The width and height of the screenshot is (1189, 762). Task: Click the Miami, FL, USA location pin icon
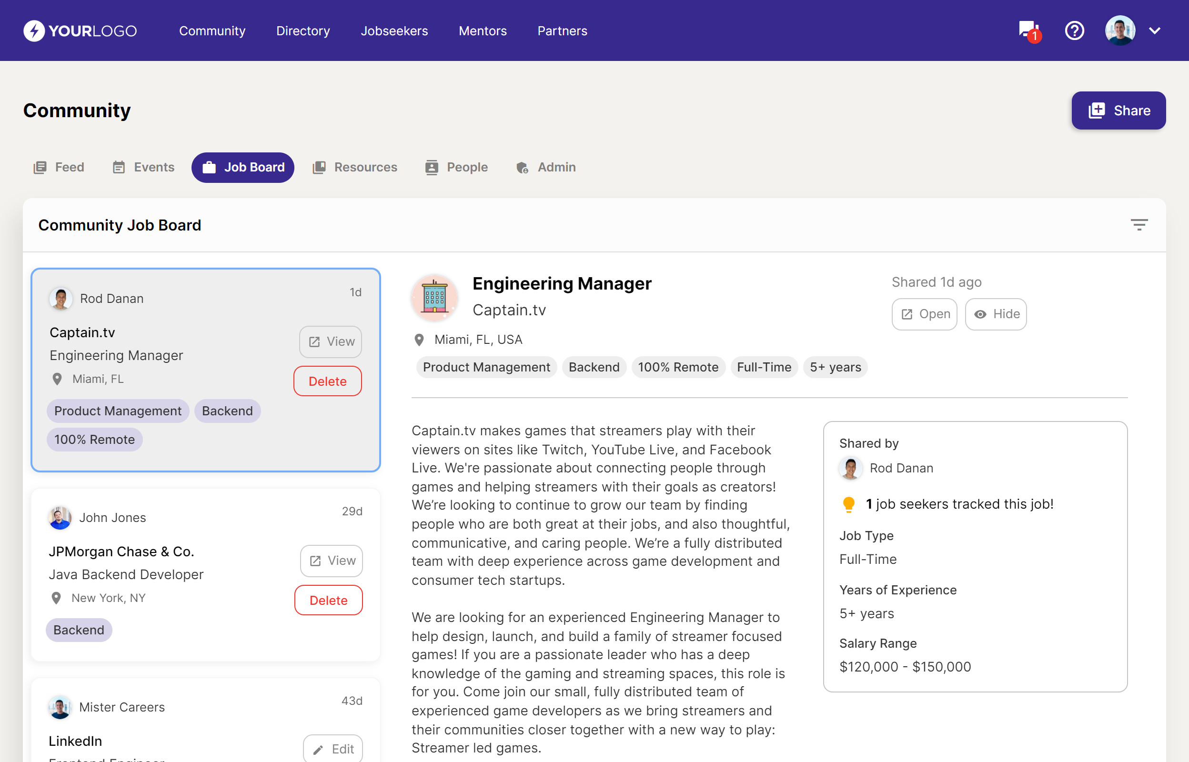pyautogui.click(x=419, y=340)
